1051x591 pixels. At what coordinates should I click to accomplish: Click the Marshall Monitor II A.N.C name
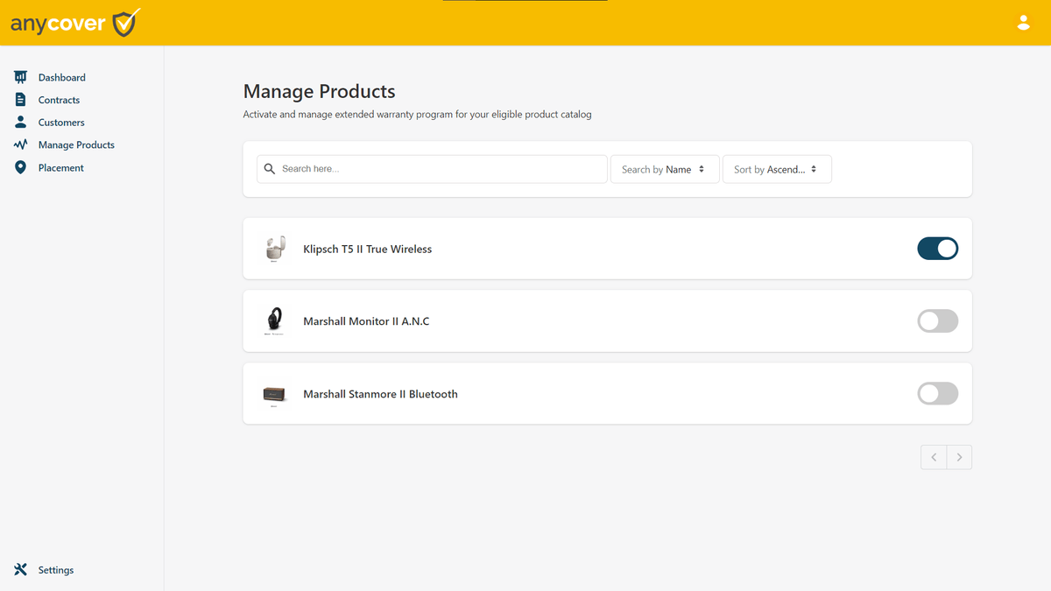click(366, 321)
